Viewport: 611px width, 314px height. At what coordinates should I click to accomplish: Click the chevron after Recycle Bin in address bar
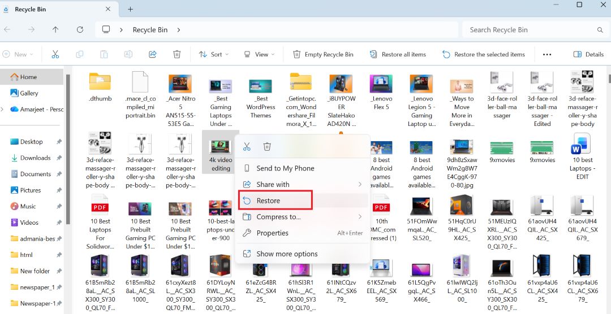point(179,30)
